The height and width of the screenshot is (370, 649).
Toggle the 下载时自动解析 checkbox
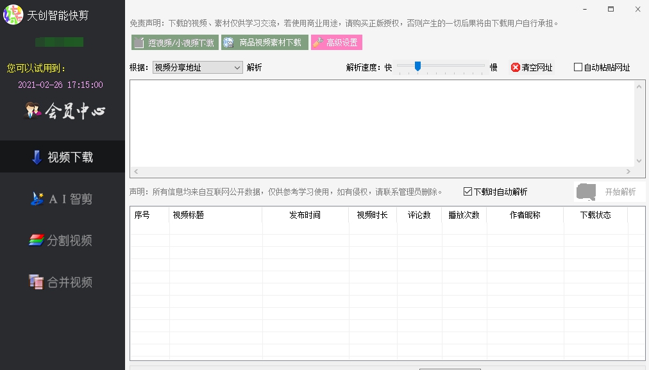468,192
